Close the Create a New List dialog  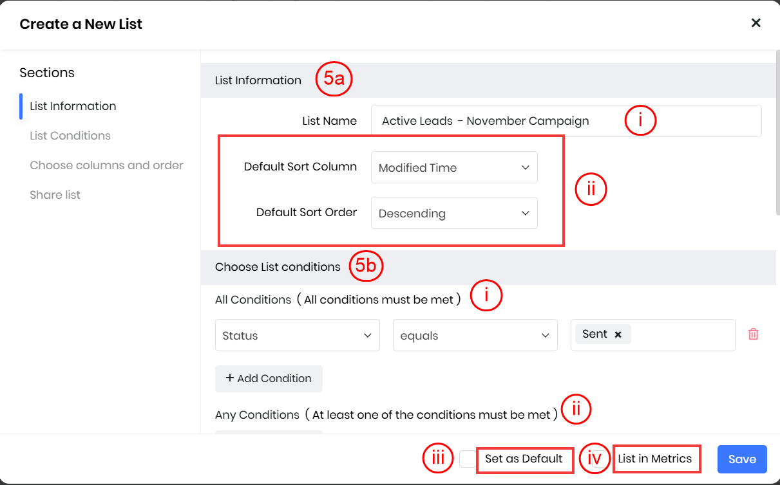tap(756, 23)
